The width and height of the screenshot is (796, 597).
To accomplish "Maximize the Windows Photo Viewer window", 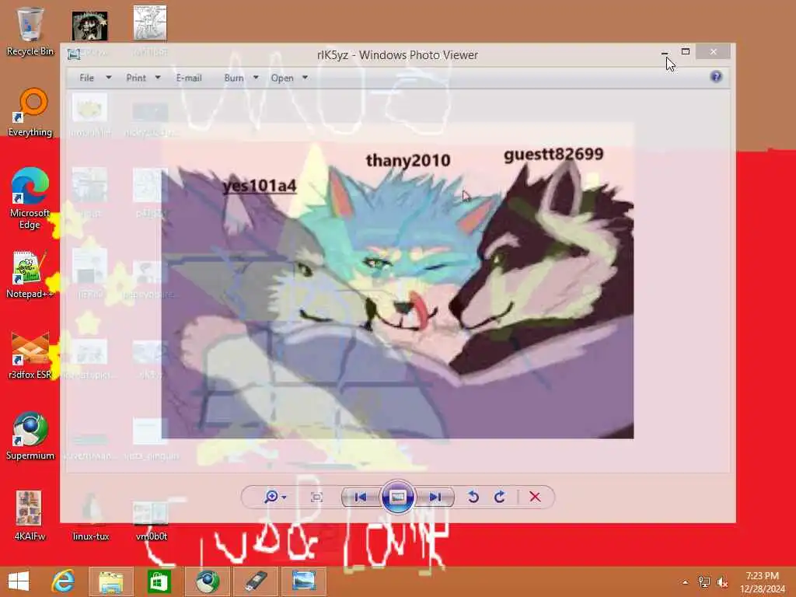I will pyautogui.click(x=686, y=52).
